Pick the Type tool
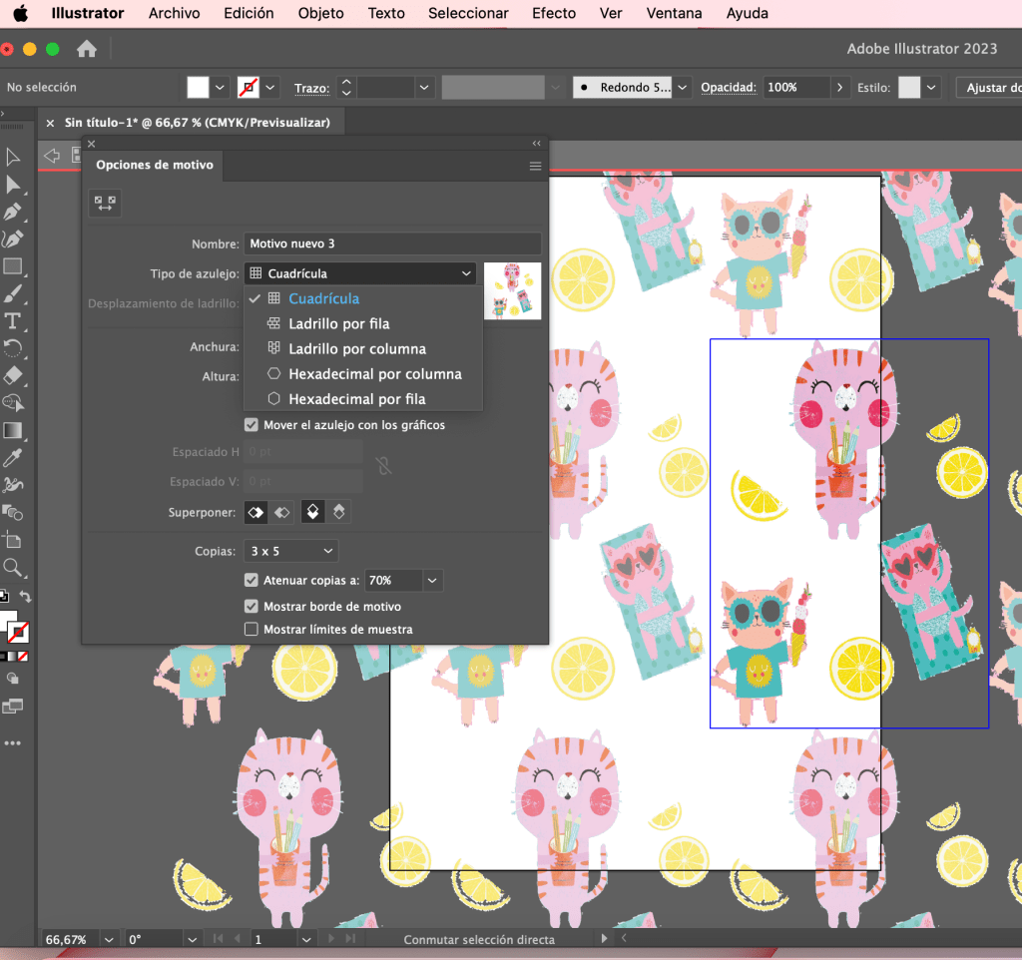 click(13, 320)
